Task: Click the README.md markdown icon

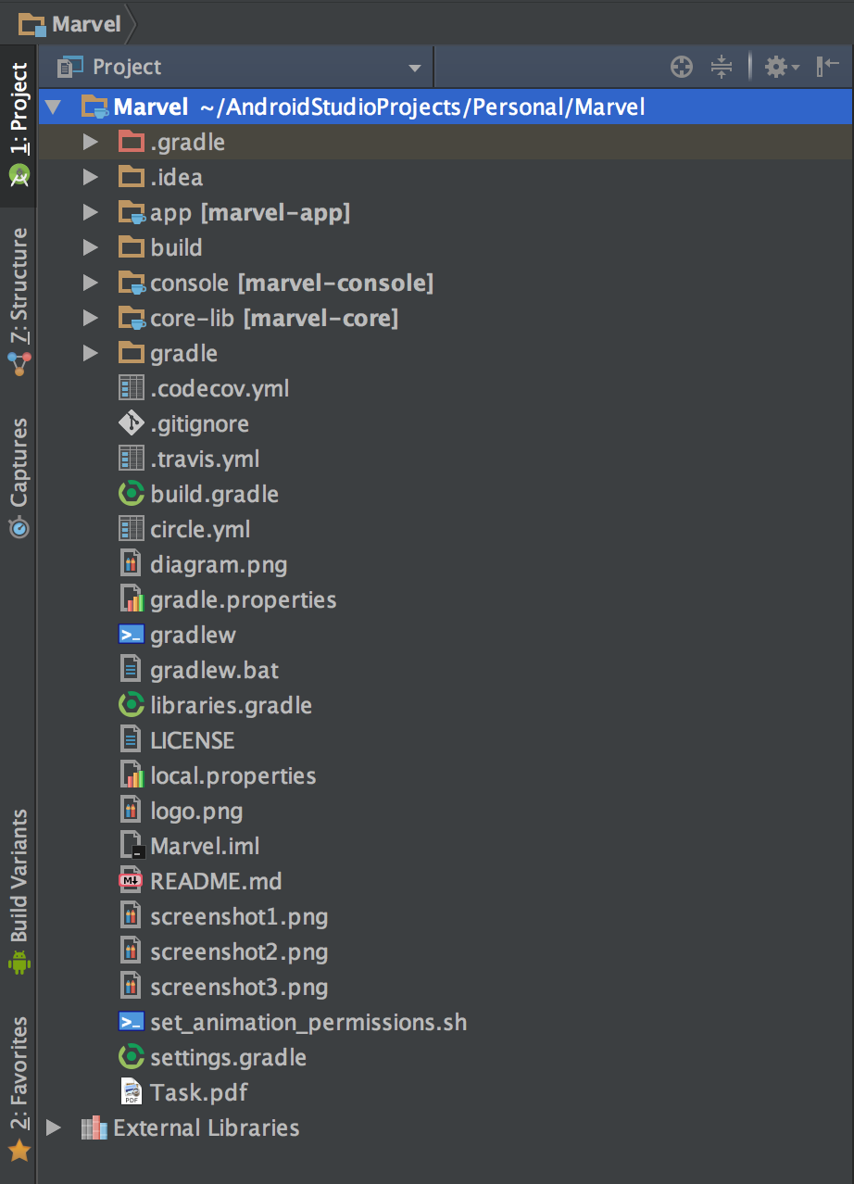Action: pyautogui.click(x=132, y=881)
